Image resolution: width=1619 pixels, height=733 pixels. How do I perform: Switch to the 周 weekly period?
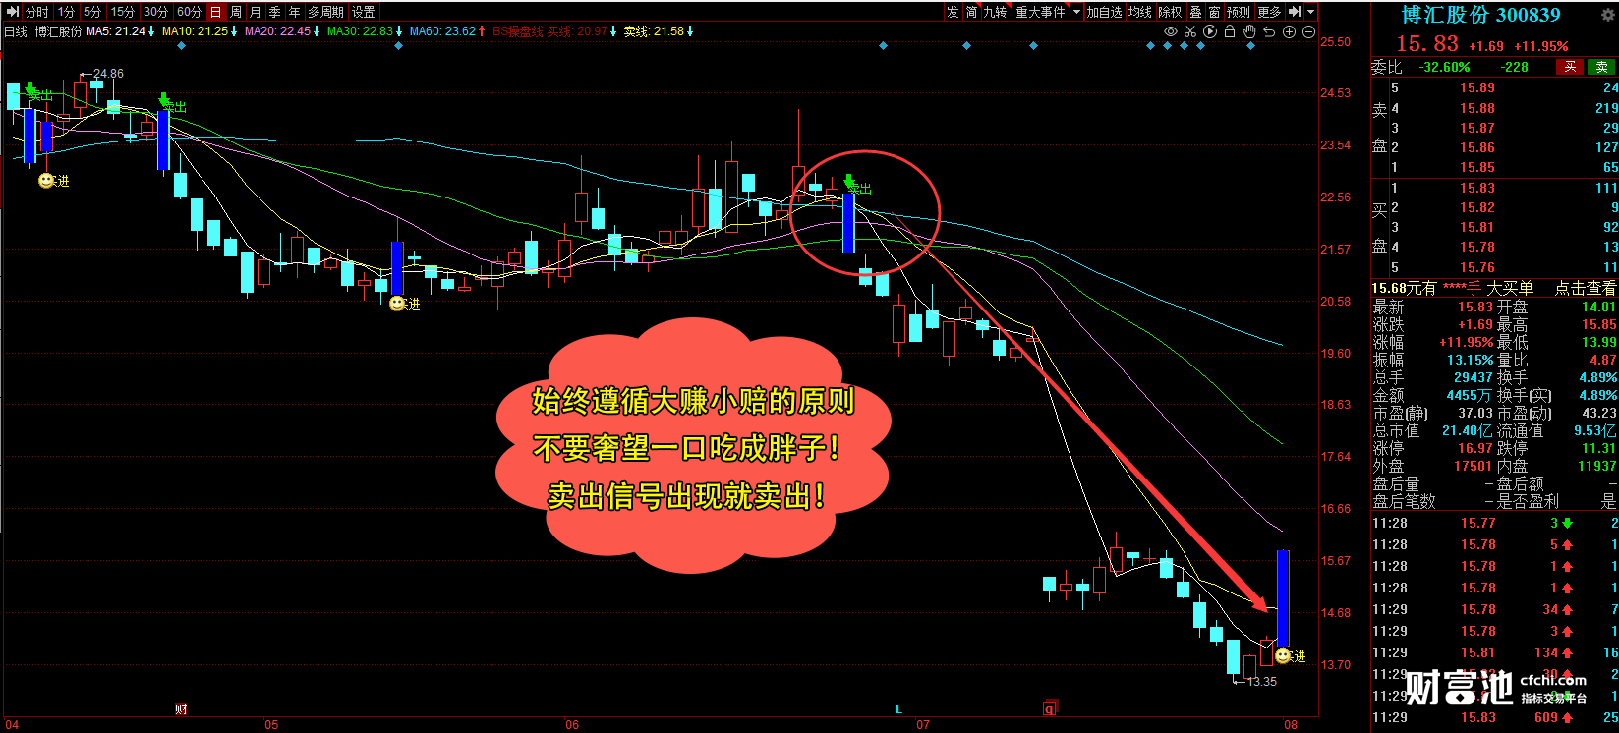tap(236, 12)
